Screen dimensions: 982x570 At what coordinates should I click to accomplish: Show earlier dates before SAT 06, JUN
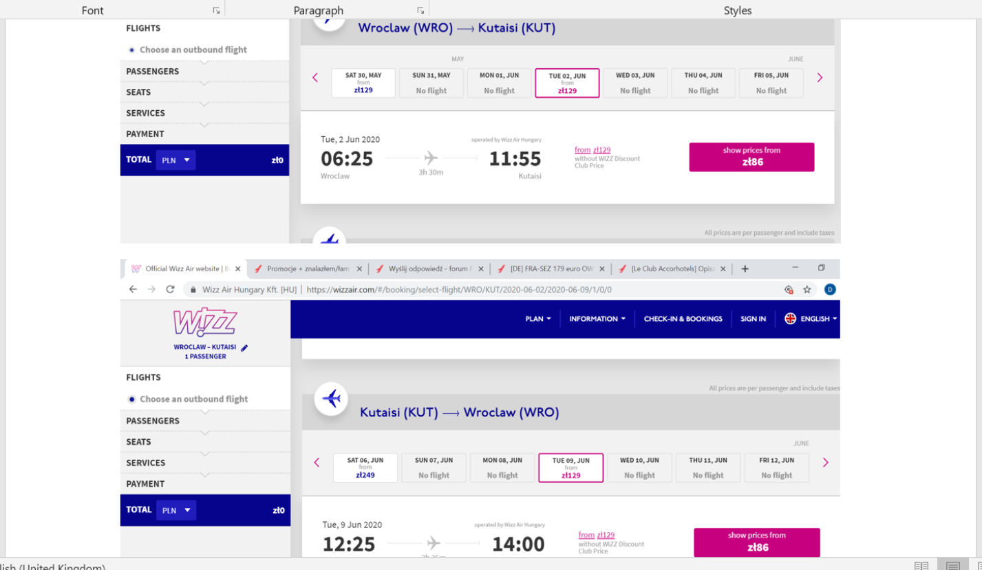point(317,463)
